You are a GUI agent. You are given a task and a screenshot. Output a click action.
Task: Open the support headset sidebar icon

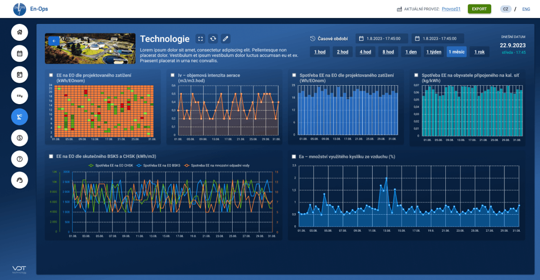[19, 180]
